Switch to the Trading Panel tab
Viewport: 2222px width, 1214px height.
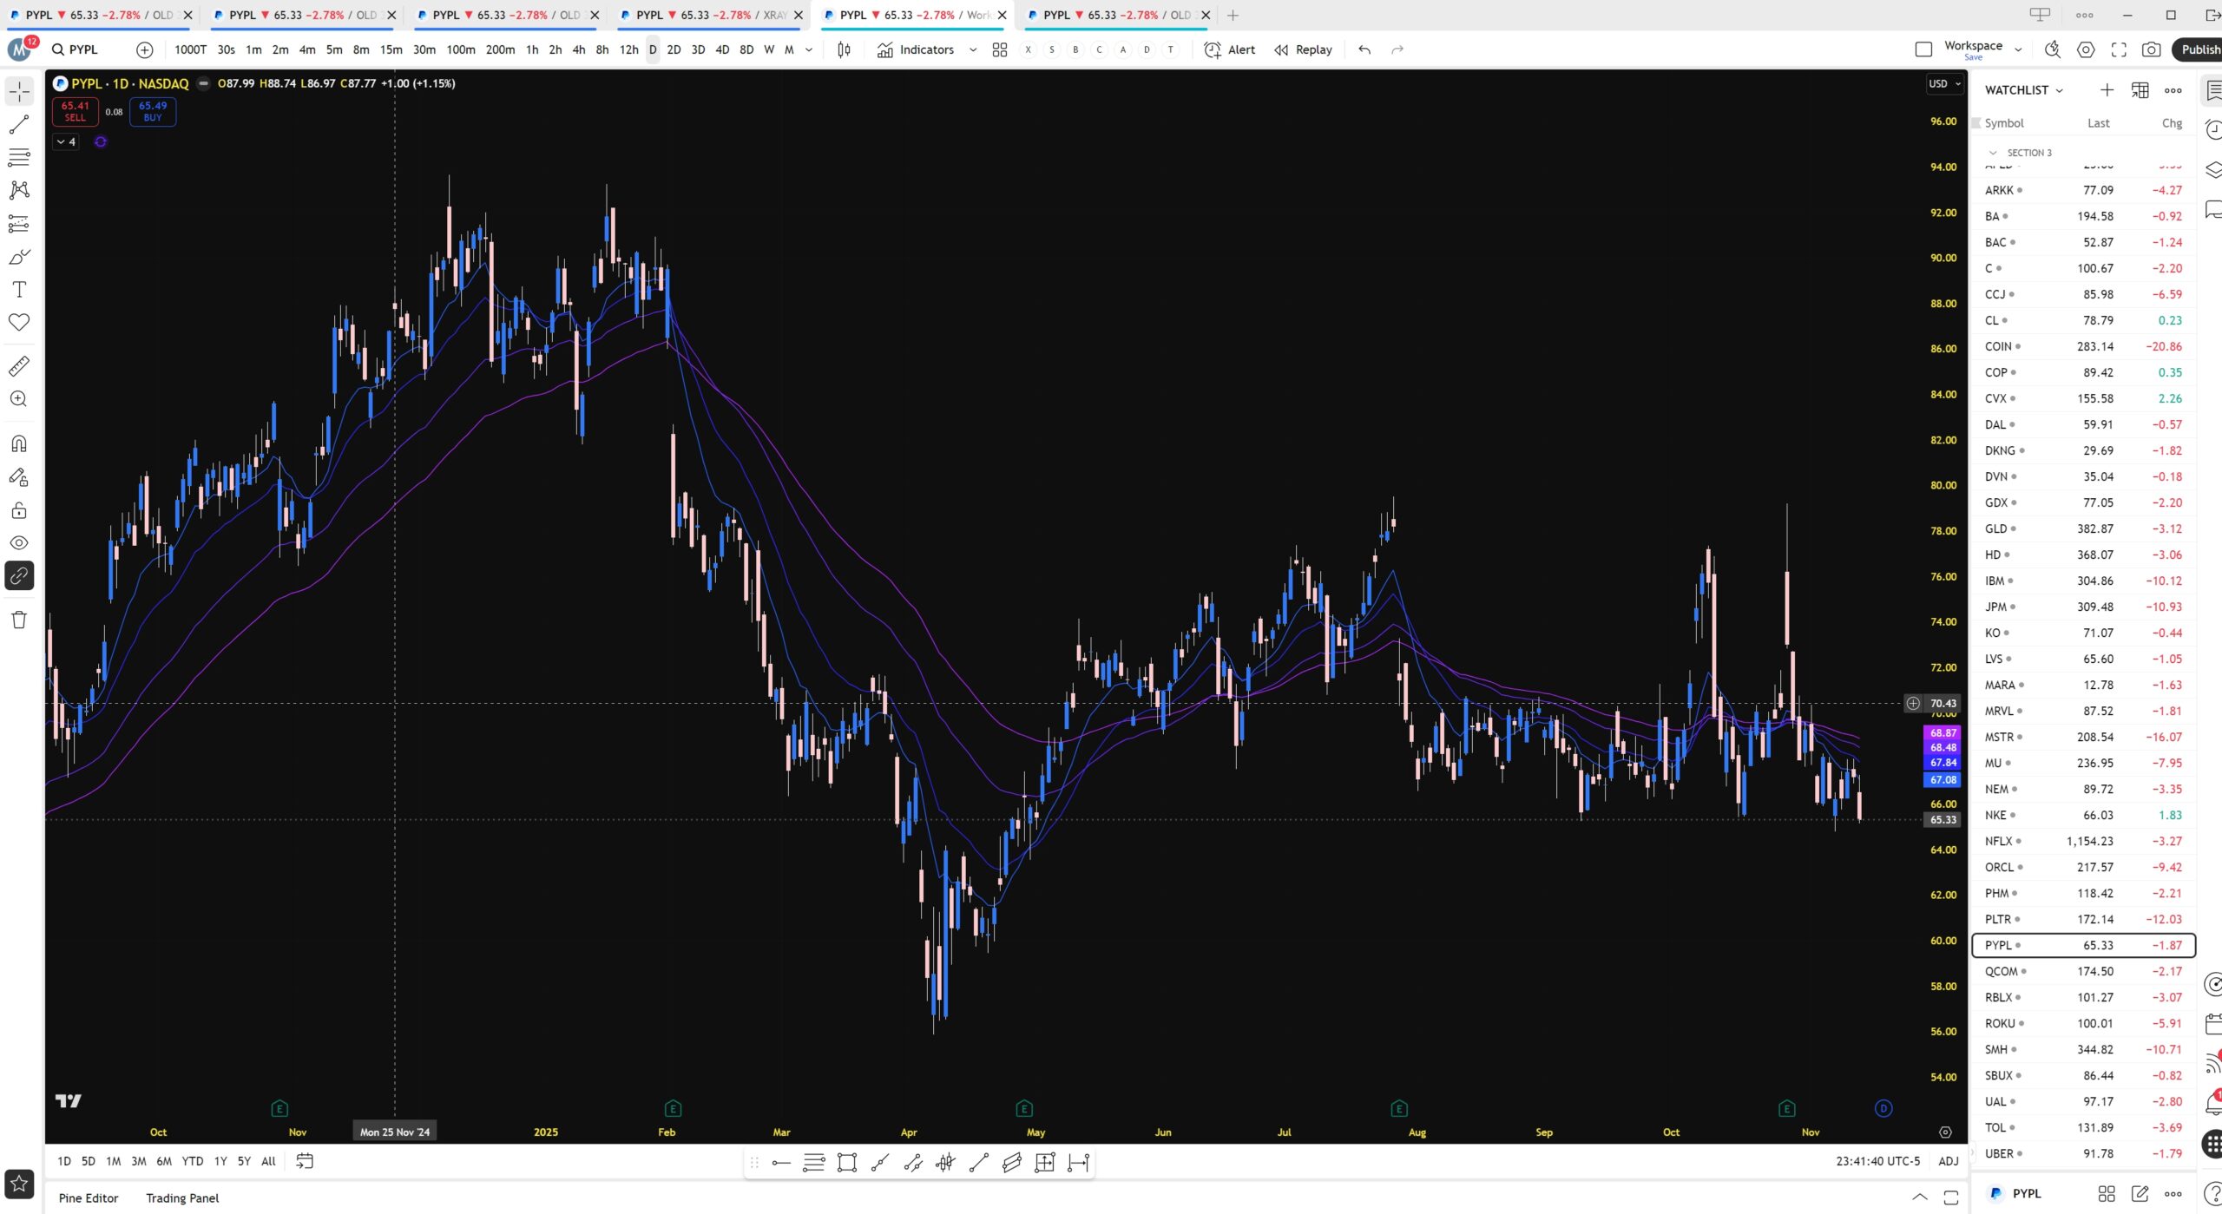pos(182,1198)
